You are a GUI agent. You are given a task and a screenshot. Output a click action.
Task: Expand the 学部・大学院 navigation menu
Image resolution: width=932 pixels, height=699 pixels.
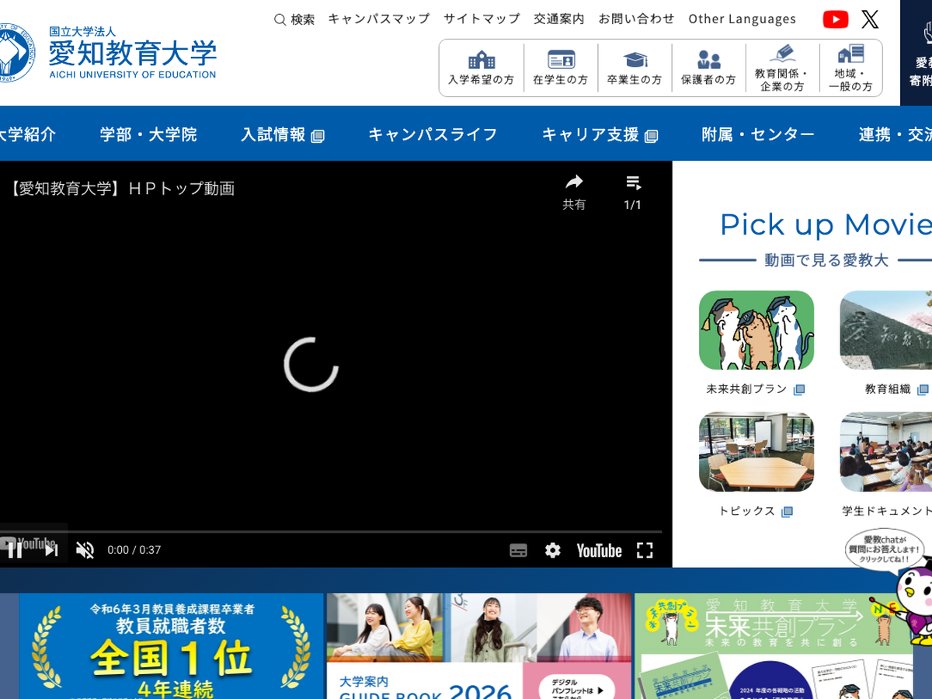point(148,134)
